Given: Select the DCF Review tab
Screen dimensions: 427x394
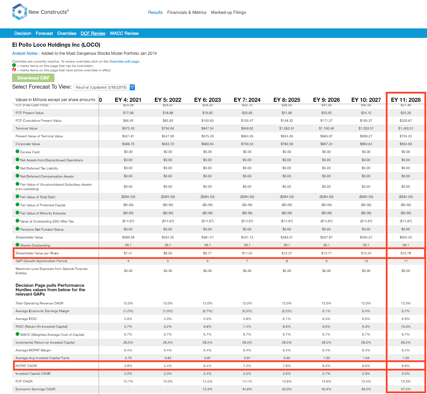Looking at the screenshot, I should coord(93,33).
